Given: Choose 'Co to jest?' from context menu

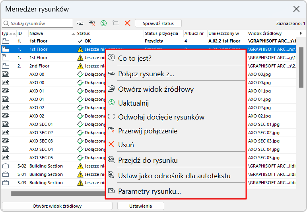Looking at the screenshot, I should coord(176,58).
